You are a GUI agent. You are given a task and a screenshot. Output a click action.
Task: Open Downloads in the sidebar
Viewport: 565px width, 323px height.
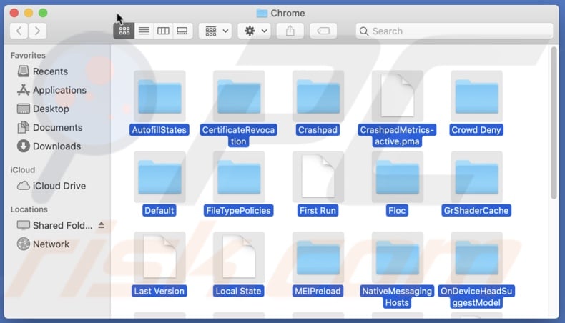pos(49,146)
